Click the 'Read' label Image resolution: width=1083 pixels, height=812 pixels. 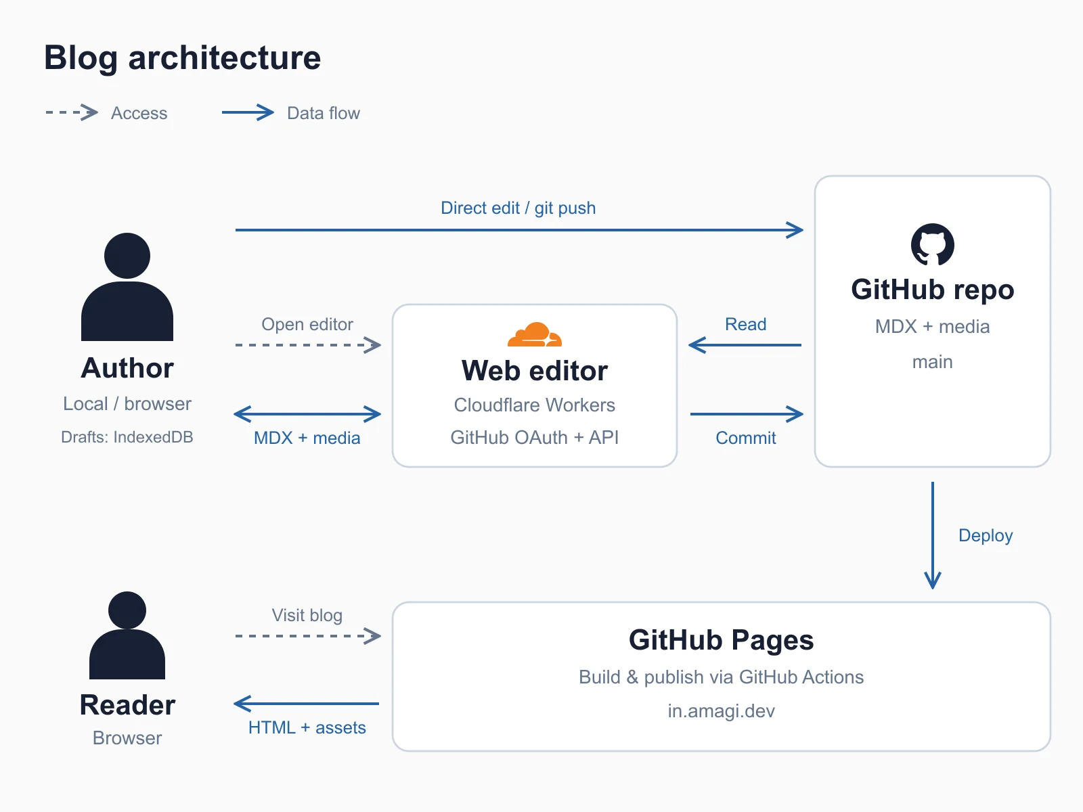click(746, 324)
